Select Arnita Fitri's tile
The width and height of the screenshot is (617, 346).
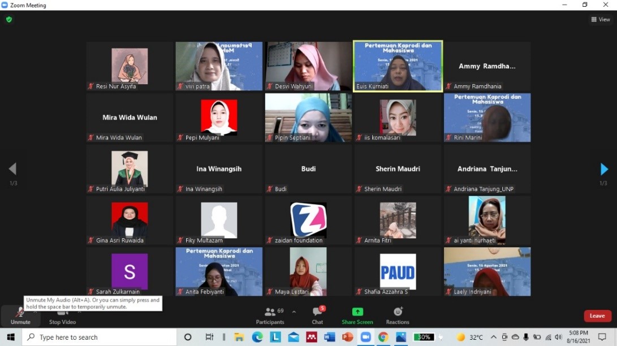pyautogui.click(x=398, y=220)
